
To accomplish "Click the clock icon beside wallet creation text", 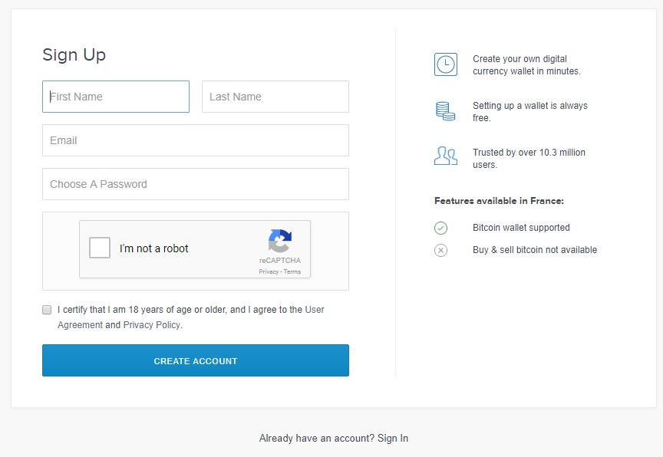I will click(446, 64).
